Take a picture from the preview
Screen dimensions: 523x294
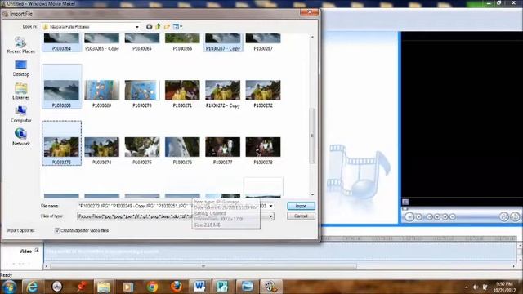click(515, 217)
